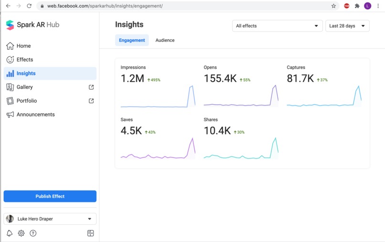Viewport: 385px width, 242px height.
Task: Reload the page in browser
Action: (x=29, y=6)
